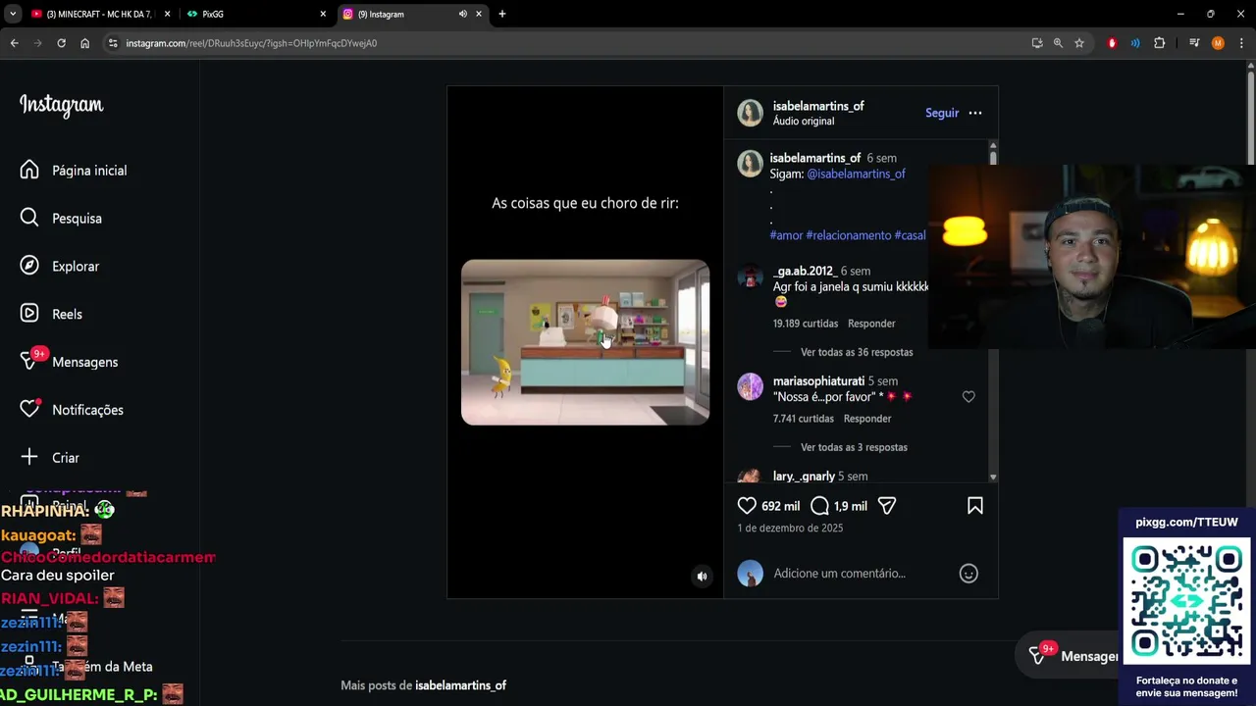Open the Explorar compass icon
The width and height of the screenshot is (1256, 706).
(29, 266)
